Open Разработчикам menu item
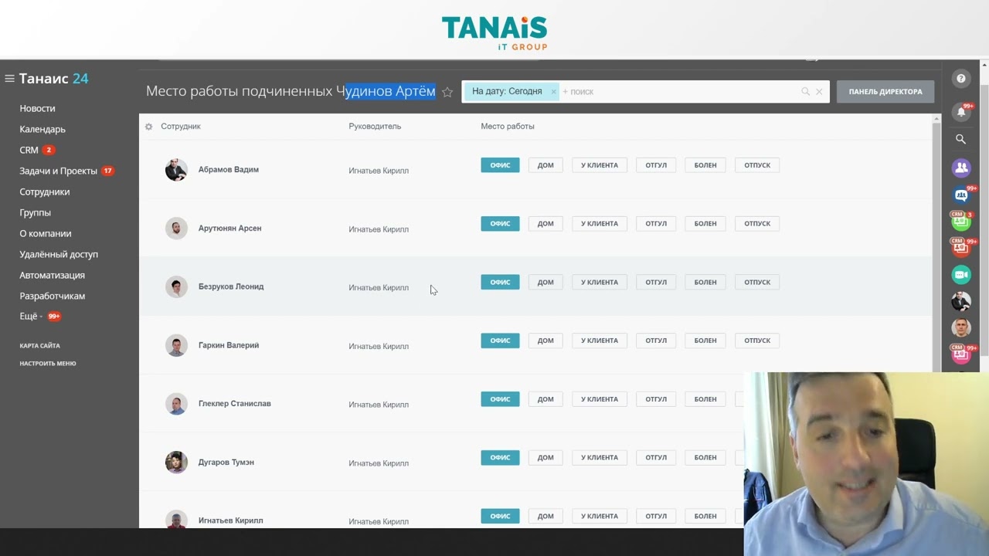Image resolution: width=989 pixels, height=556 pixels. 52,297
